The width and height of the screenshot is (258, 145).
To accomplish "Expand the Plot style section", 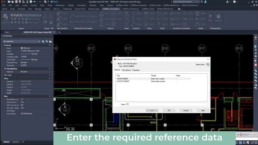I will point(50,75).
